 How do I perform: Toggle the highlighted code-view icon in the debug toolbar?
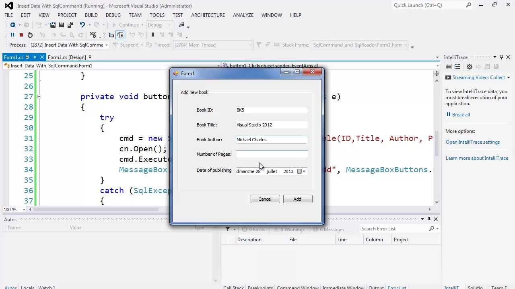coord(120,35)
